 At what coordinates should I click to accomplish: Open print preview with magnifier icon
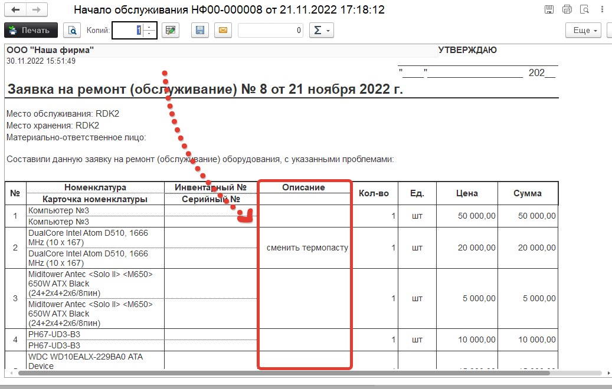(72, 30)
